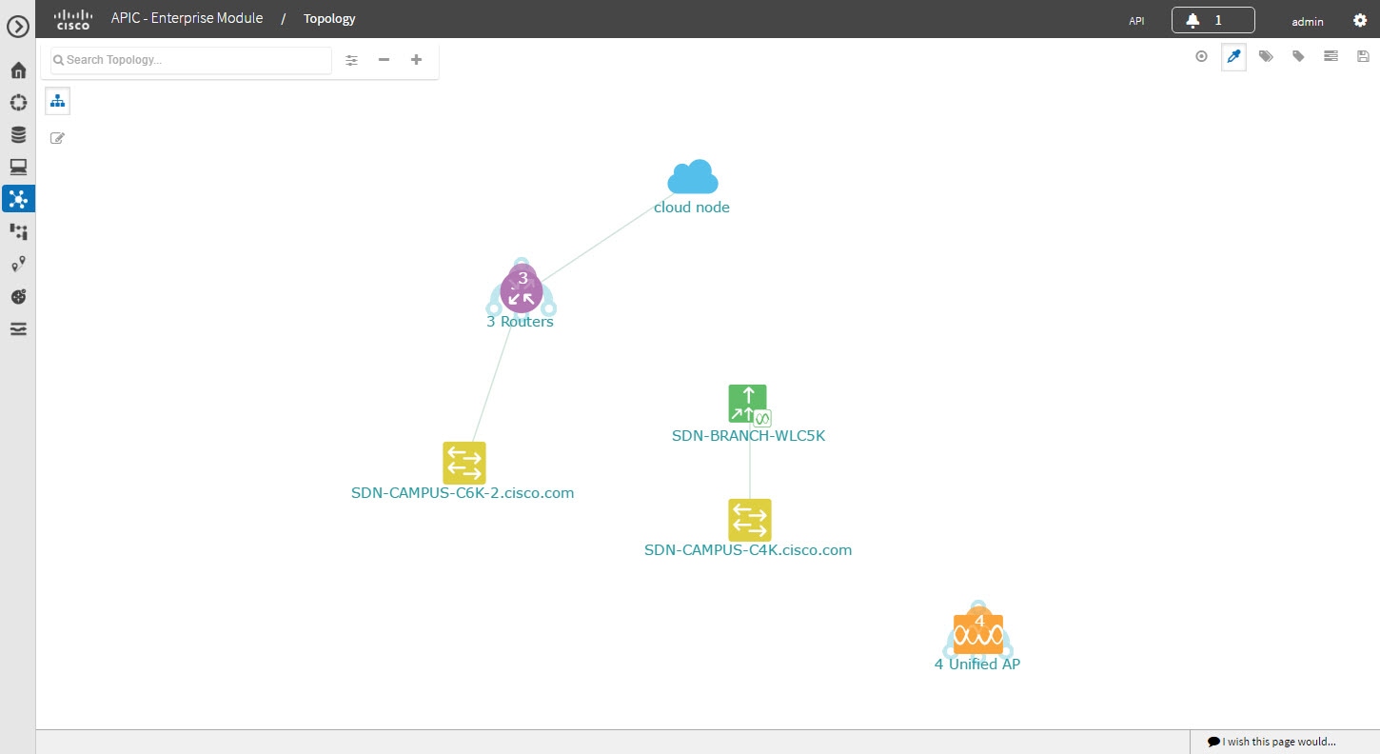Open the Topology breadcrumb menu item
This screenshot has height=754, width=1380.
328,18
